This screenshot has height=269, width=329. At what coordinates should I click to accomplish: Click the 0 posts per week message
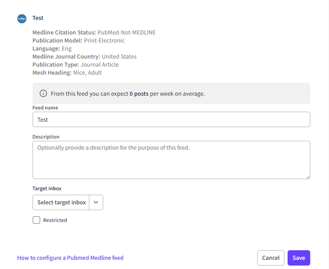(128, 94)
